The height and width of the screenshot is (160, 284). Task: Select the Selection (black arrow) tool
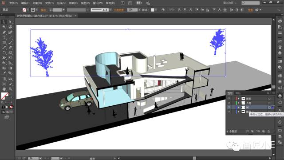[x=4, y=22]
